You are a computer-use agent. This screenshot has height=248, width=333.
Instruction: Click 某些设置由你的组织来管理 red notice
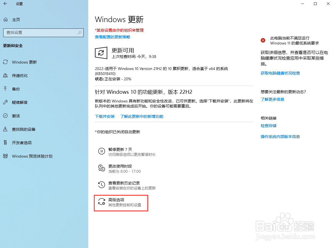coord(119,30)
